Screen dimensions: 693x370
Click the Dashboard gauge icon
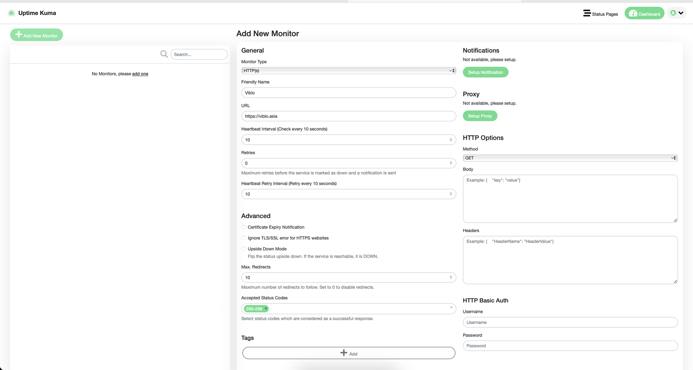(633, 13)
